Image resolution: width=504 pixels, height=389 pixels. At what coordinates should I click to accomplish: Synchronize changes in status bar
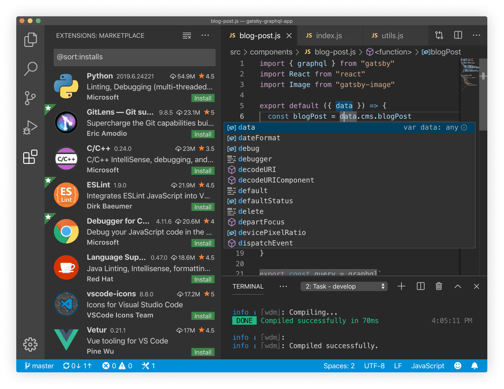(77, 366)
